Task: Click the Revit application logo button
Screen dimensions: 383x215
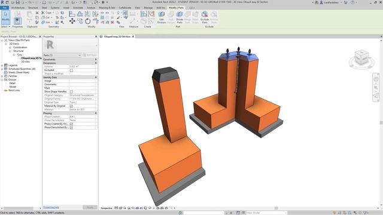Action: click(2, 2)
